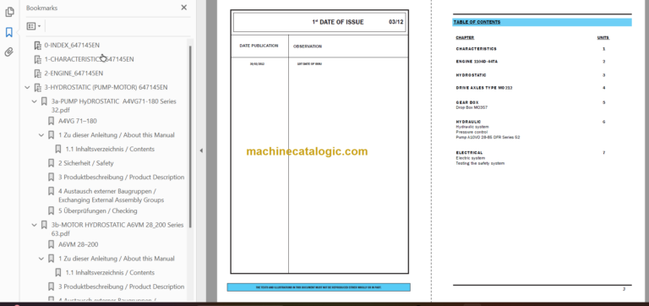The height and width of the screenshot is (306, 649).
Task: Click 'ELECTRICAL' chapter entry
Action: (x=469, y=153)
